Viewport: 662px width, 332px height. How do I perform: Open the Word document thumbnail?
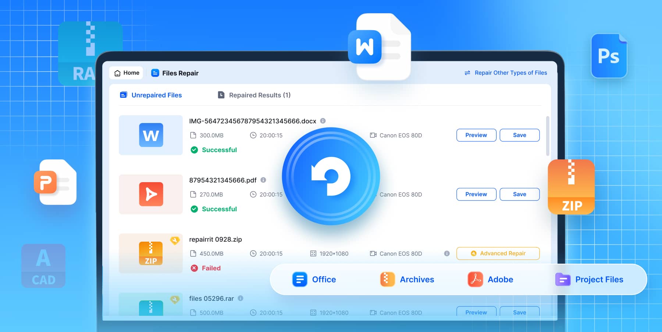pyautogui.click(x=151, y=135)
